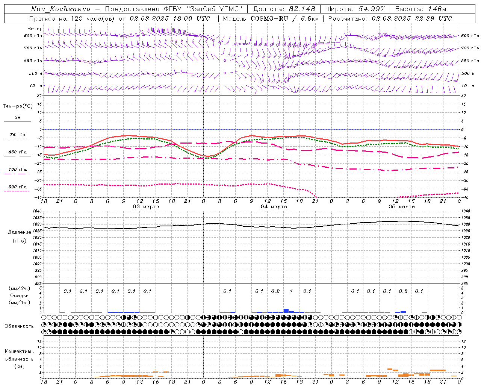Click the Ветер section label
This screenshot has height=385, width=481.
point(35,29)
